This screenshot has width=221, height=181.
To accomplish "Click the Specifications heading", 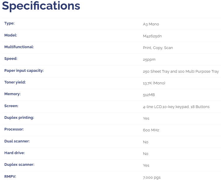I will coord(41,6).
